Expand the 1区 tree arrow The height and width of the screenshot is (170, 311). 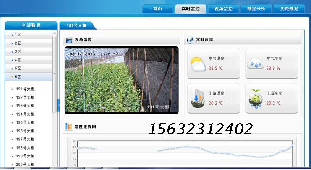click(12, 35)
